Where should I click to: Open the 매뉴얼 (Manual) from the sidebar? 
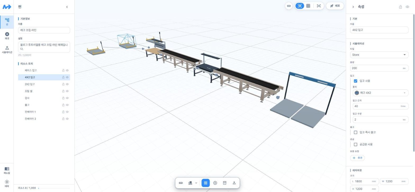point(7,171)
